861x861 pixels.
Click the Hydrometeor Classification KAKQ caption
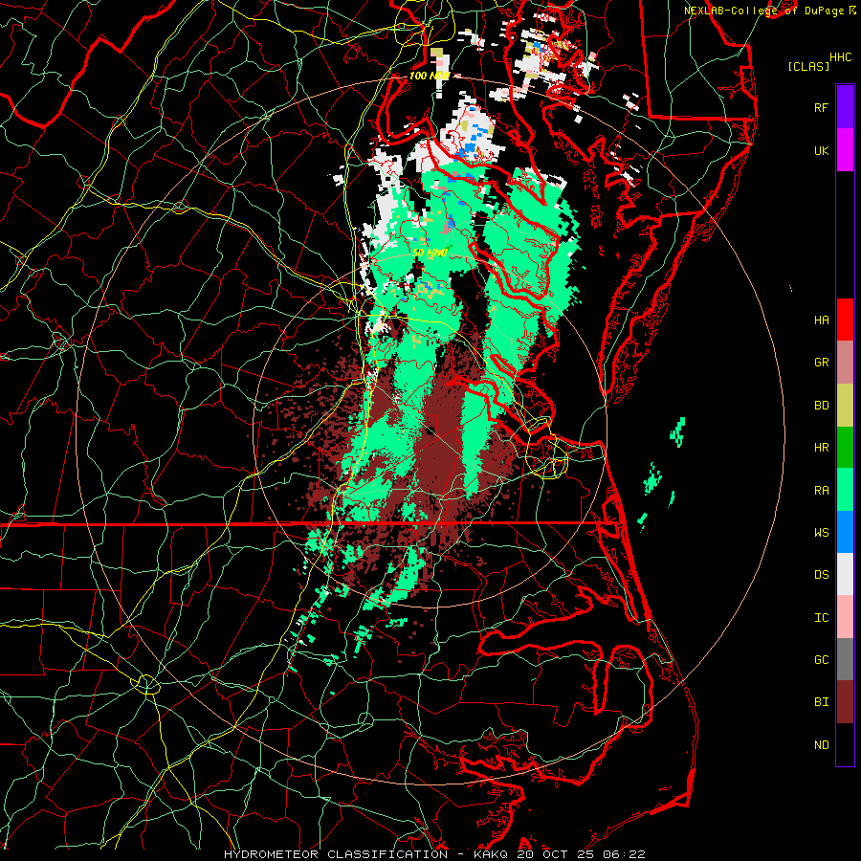(x=434, y=854)
